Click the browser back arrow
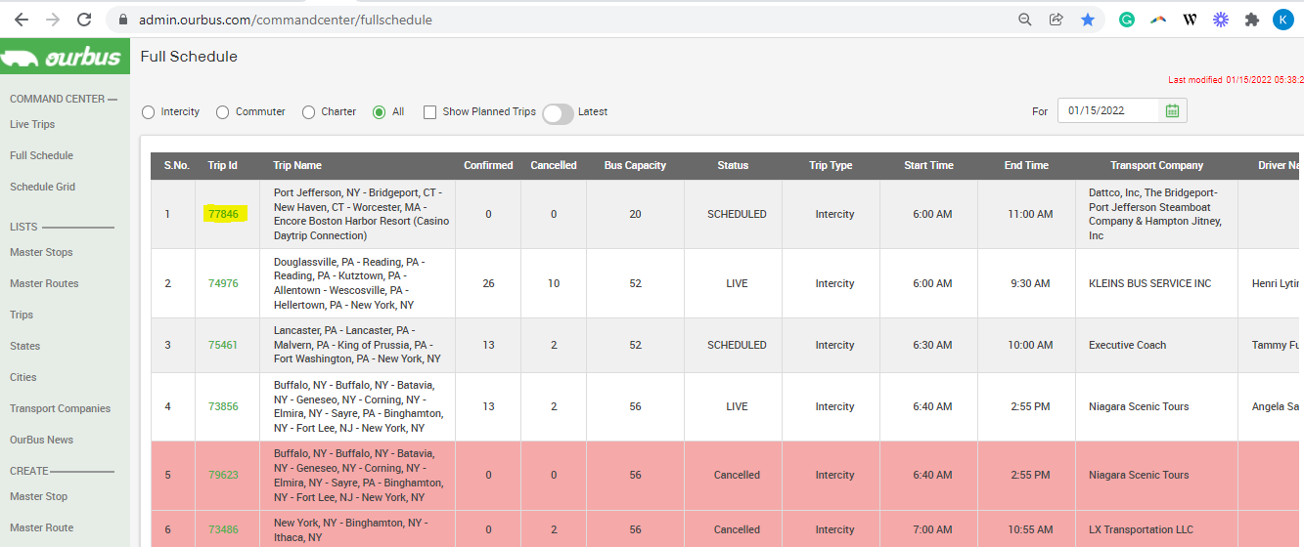Screen dimensions: 1304x547 pyautogui.click(x=21, y=20)
